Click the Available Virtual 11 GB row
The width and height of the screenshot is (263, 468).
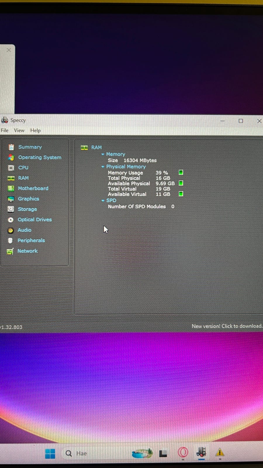tap(139, 194)
